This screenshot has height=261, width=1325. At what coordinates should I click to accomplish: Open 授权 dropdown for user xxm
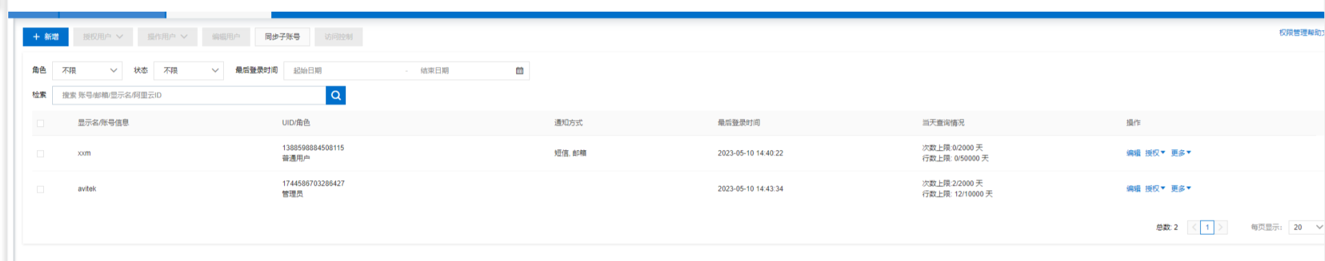pyautogui.click(x=1155, y=153)
